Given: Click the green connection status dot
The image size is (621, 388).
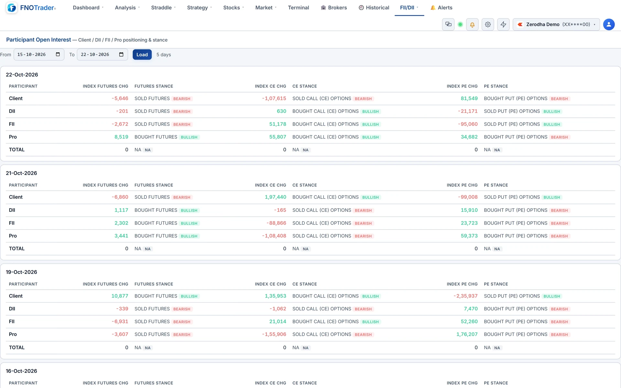Looking at the screenshot, I should coord(460,25).
